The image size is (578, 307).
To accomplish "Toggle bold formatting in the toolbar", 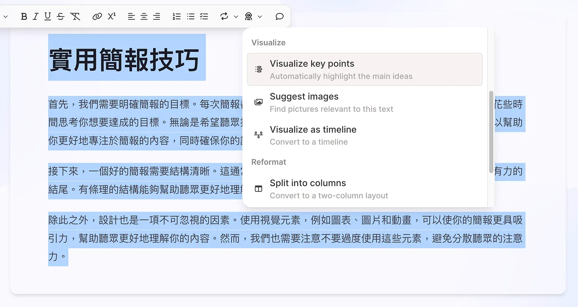I will tap(24, 16).
